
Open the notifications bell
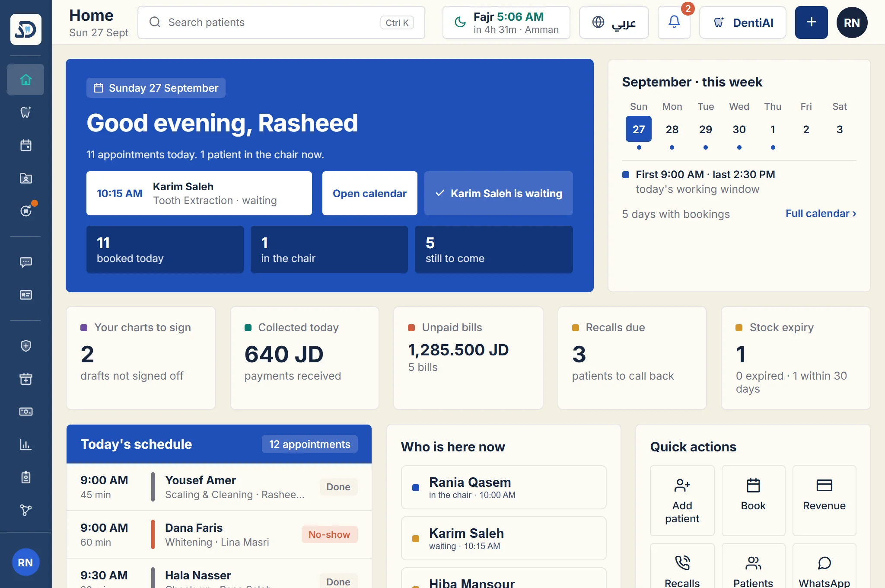tap(674, 22)
